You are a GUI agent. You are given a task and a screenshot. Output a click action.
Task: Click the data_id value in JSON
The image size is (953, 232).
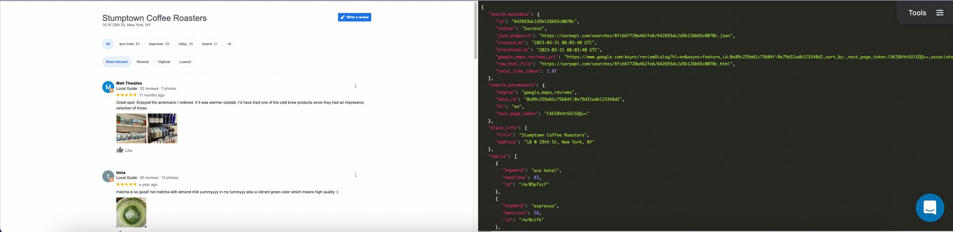[x=574, y=99]
